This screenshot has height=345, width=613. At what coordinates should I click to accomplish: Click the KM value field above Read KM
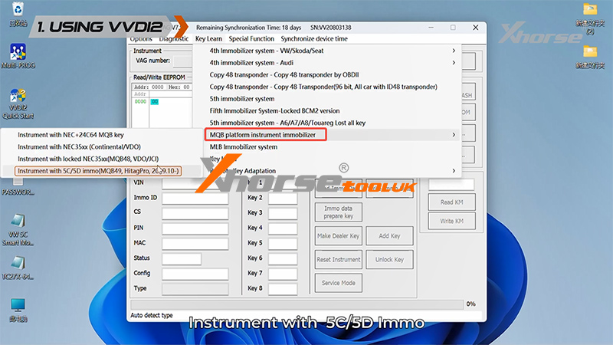[451, 184]
